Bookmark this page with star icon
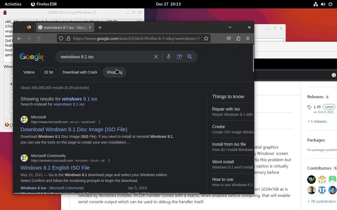Image resolution: width=337 pixels, height=210 pixels. 206,38
